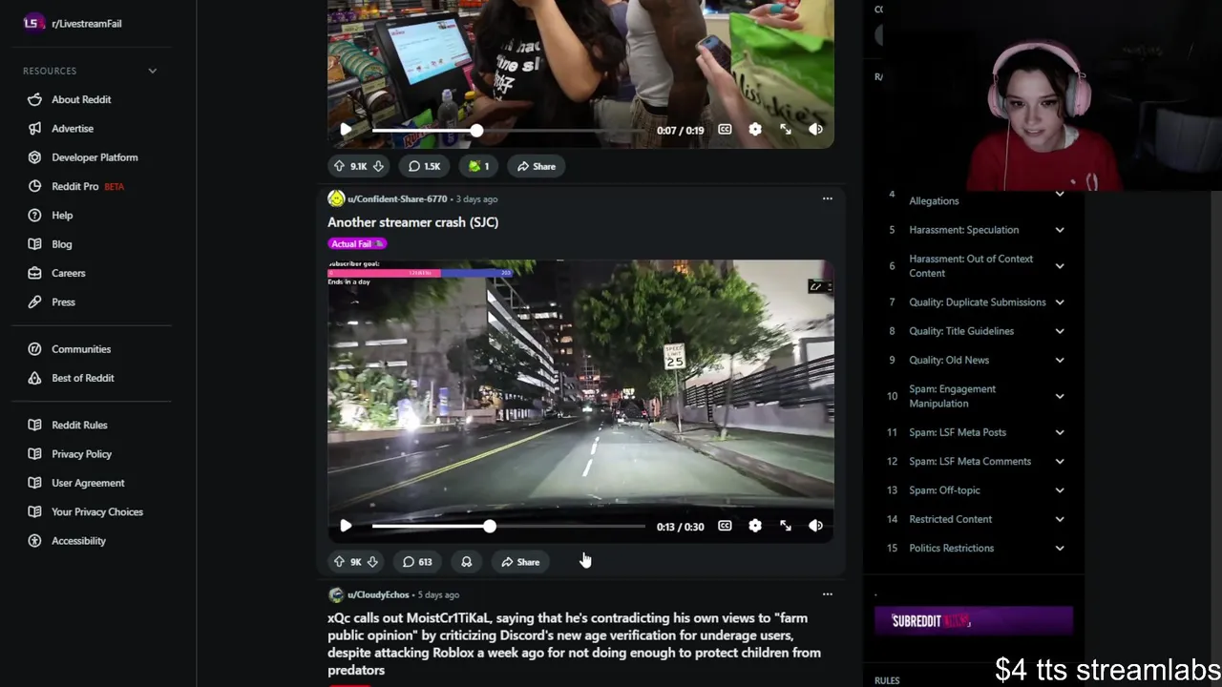The width and height of the screenshot is (1222, 687).
Task: Click the User Agreement icon
Action: (35, 483)
